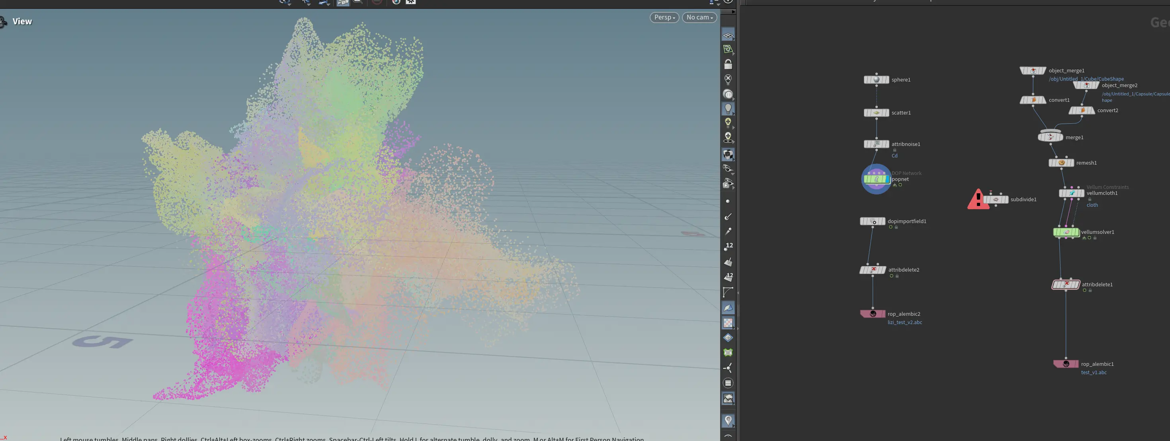Viewport: 1170px width, 441px height.
Task: Click the snowflake-like icon in top toolbar
Action: click(410, 2)
